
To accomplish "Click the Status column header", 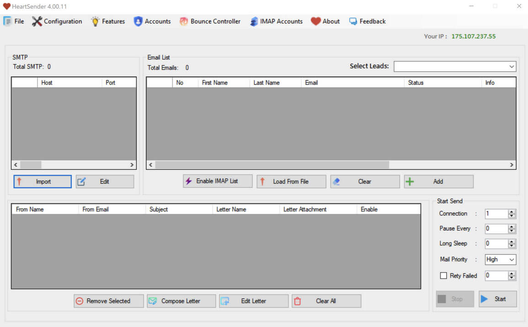I will pos(443,82).
